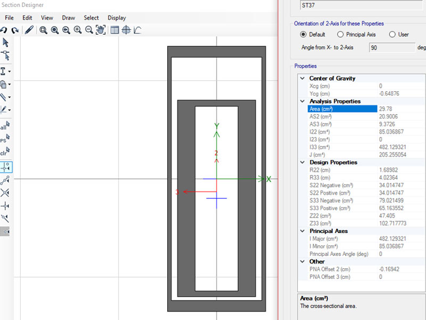
Task: Toggle snap to points and grid intersections
Action: pyautogui.click(x=6, y=167)
